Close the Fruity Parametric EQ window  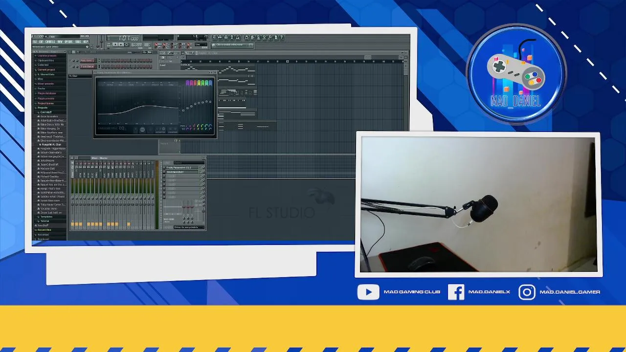tap(215, 72)
